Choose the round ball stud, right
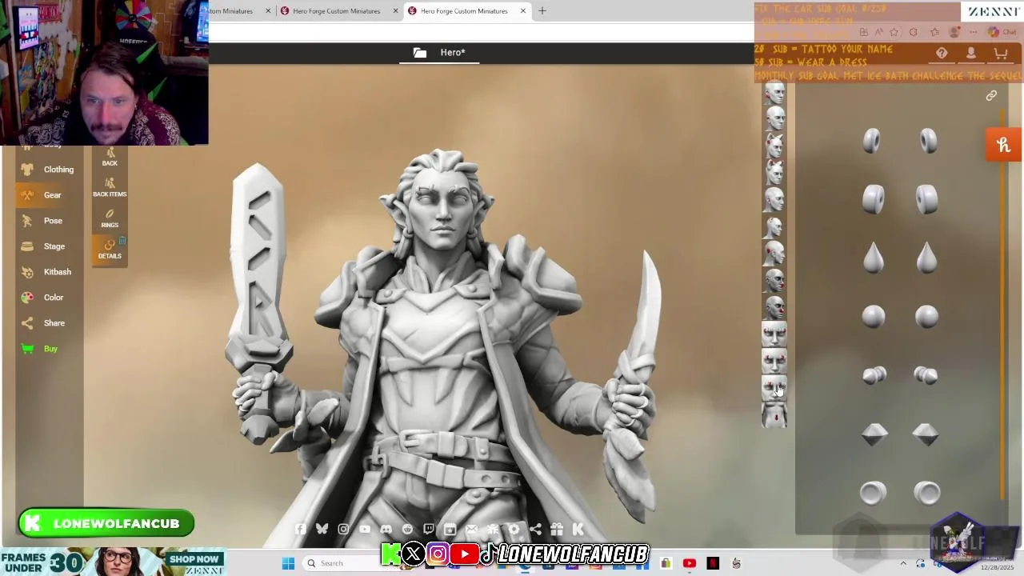 pos(926,317)
